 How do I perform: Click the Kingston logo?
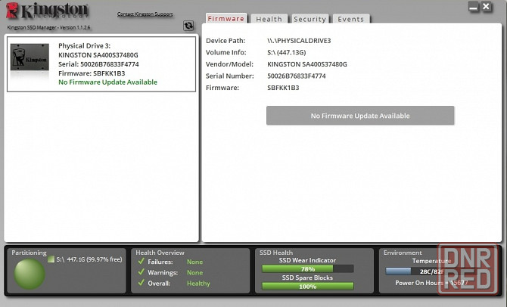(x=47, y=13)
